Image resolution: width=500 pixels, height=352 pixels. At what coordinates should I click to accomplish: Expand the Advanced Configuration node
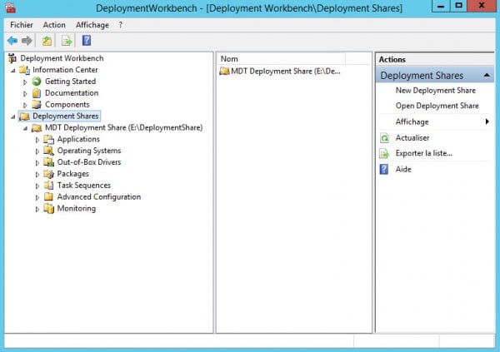click(x=37, y=197)
